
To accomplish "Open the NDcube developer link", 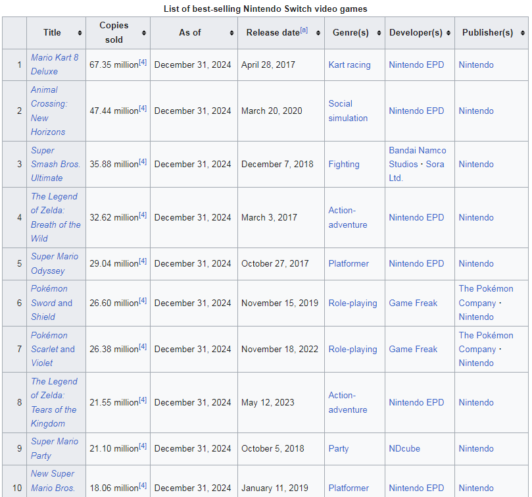I will click(404, 448).
